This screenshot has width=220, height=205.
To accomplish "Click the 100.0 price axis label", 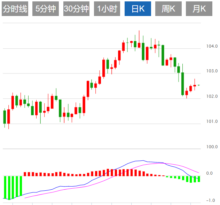I will tap(212, 147).
